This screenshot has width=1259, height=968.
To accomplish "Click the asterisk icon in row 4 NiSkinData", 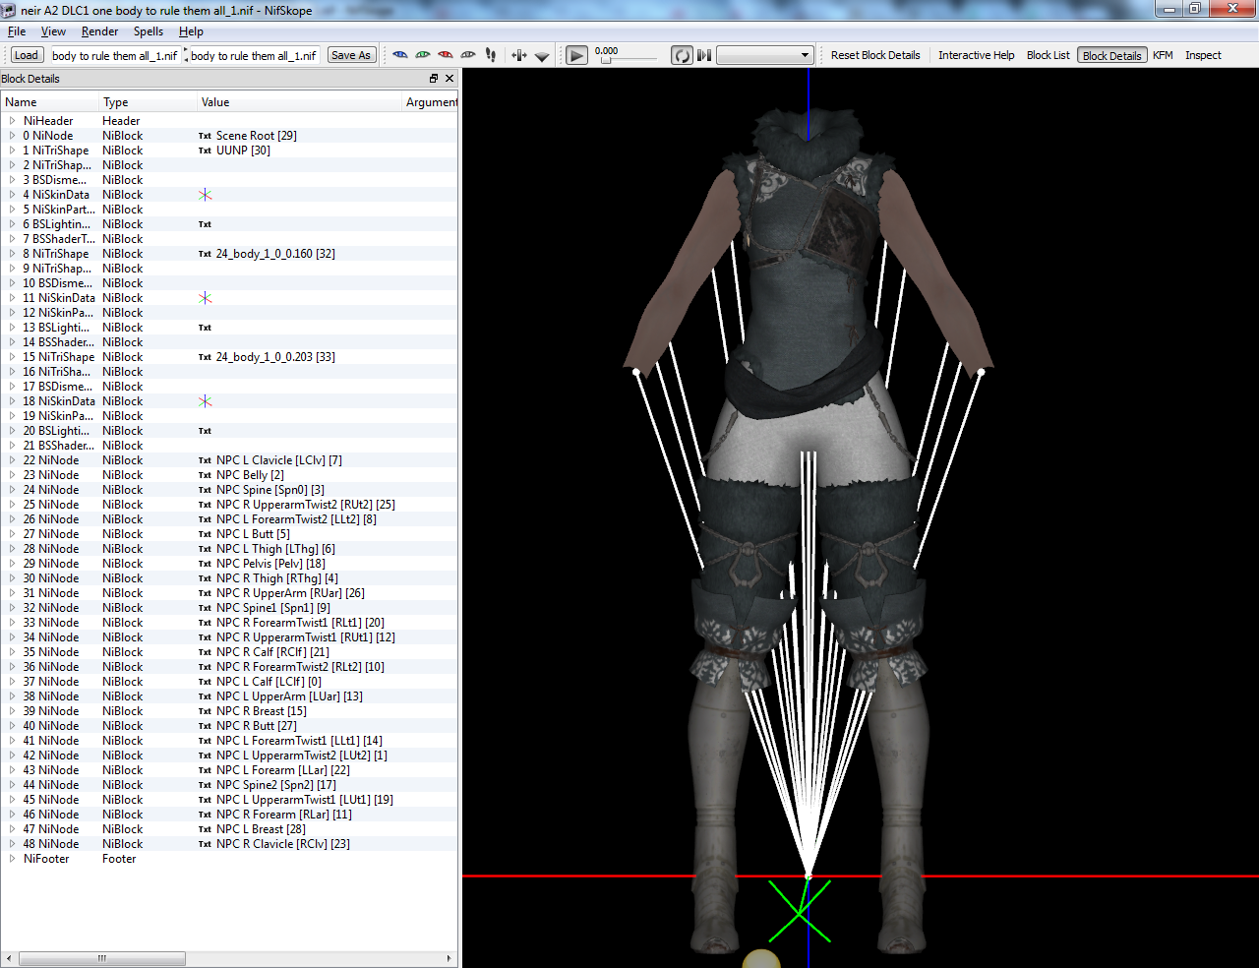I will pyautogui.click(x=205, y=195).
